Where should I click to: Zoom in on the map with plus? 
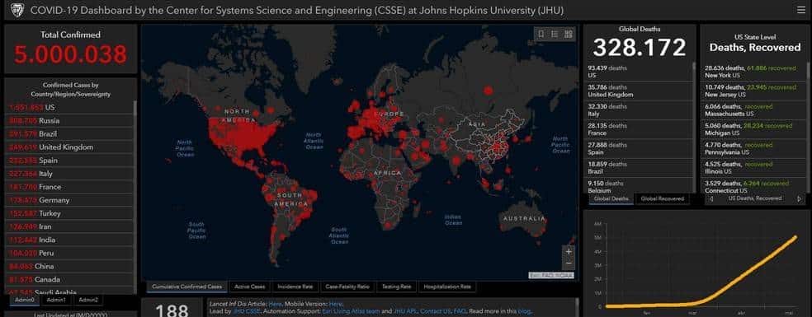pyautogui.click(x=569, y=251)
